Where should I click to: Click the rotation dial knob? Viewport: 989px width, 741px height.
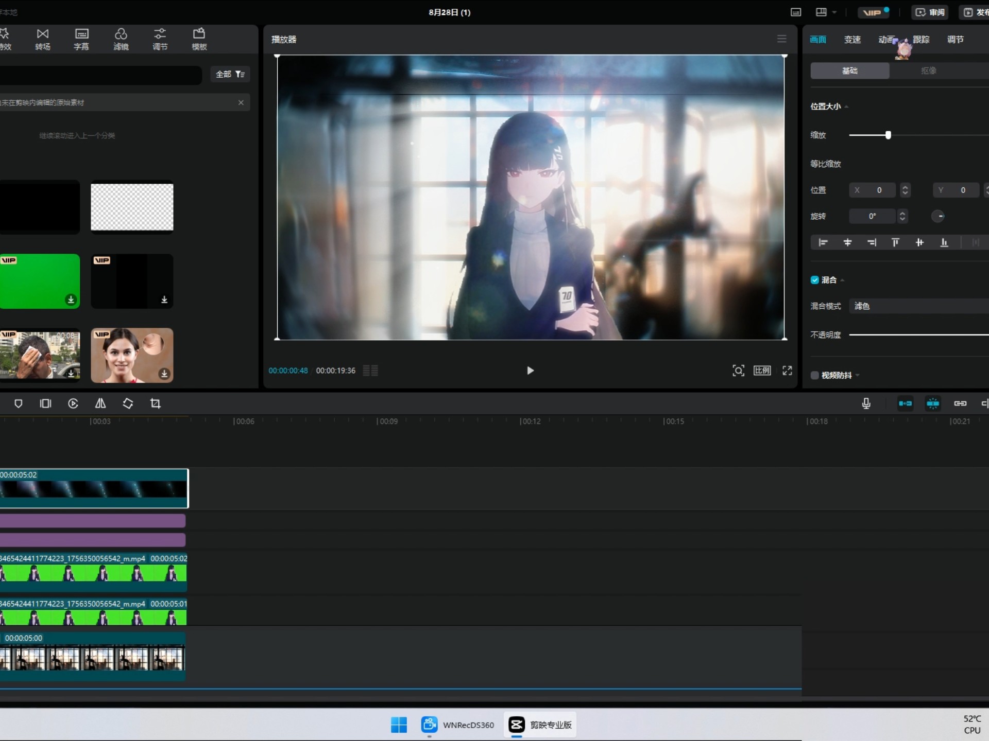coord(938,216)
